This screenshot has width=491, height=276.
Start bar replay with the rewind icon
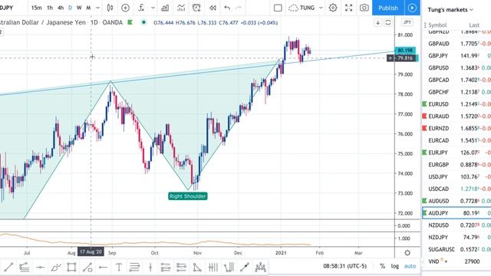pyautogui.click(x=213, y=8)
